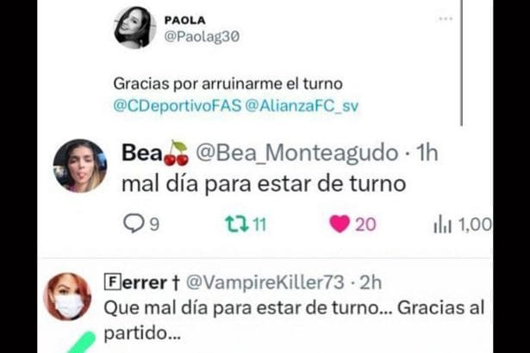Open Paola's profile picture

coord(134,28)
